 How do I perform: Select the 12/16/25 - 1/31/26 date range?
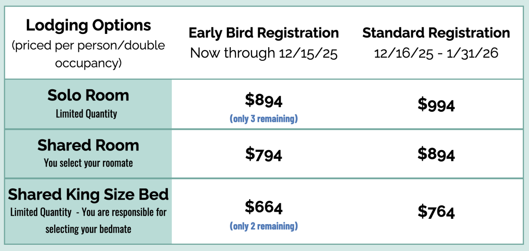point(436,53)
